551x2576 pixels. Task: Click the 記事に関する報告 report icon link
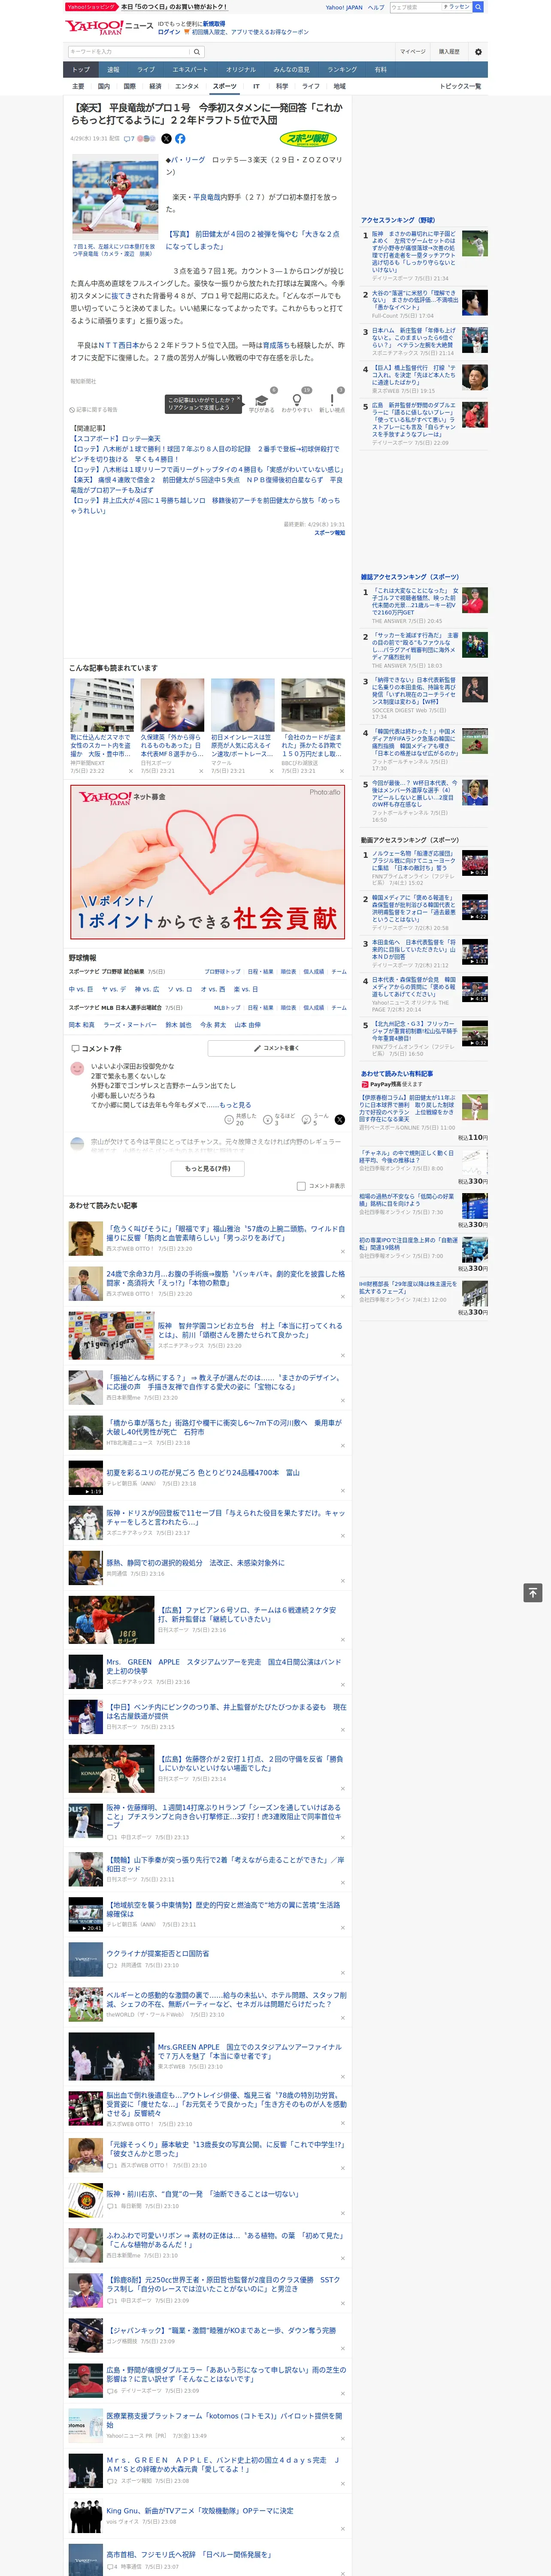tap(94, 410)
